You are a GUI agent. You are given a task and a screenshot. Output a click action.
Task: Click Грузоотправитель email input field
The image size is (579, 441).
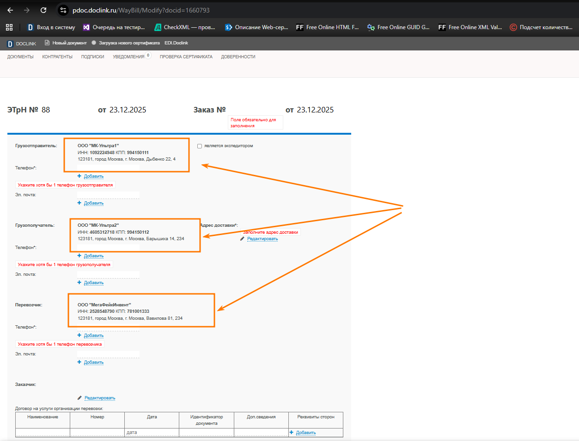[x=108, y=195]
